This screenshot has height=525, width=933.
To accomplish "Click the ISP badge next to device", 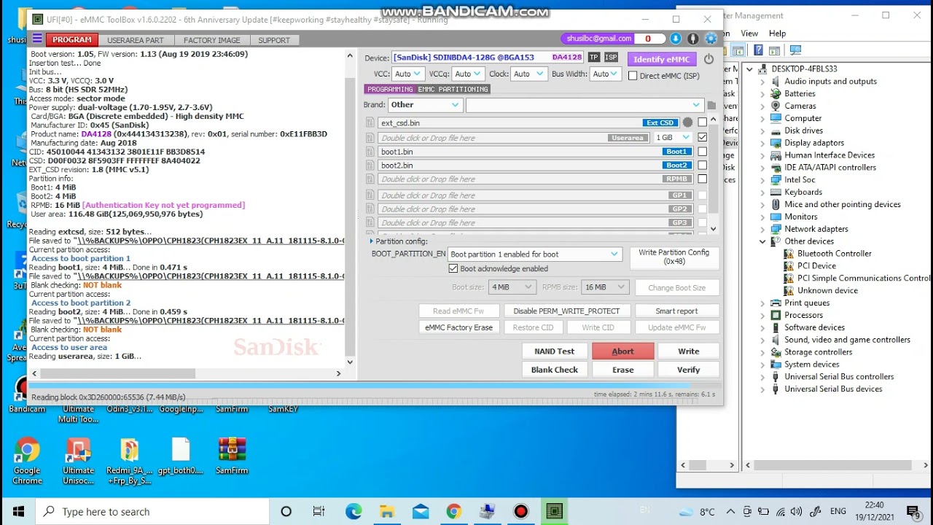I will 611,58.
